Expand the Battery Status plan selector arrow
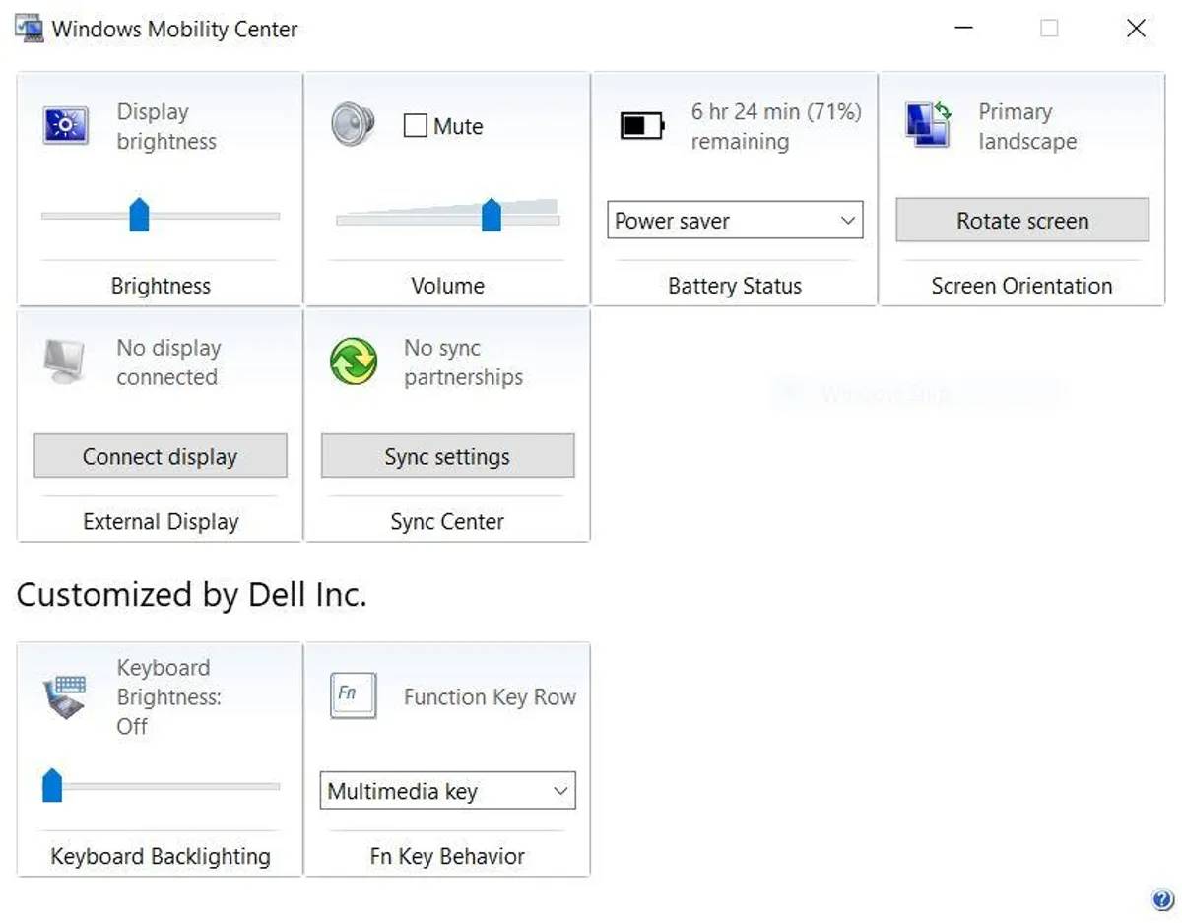Image resolution: width=1182 pixels, height=923 pixels. point(848,221)
